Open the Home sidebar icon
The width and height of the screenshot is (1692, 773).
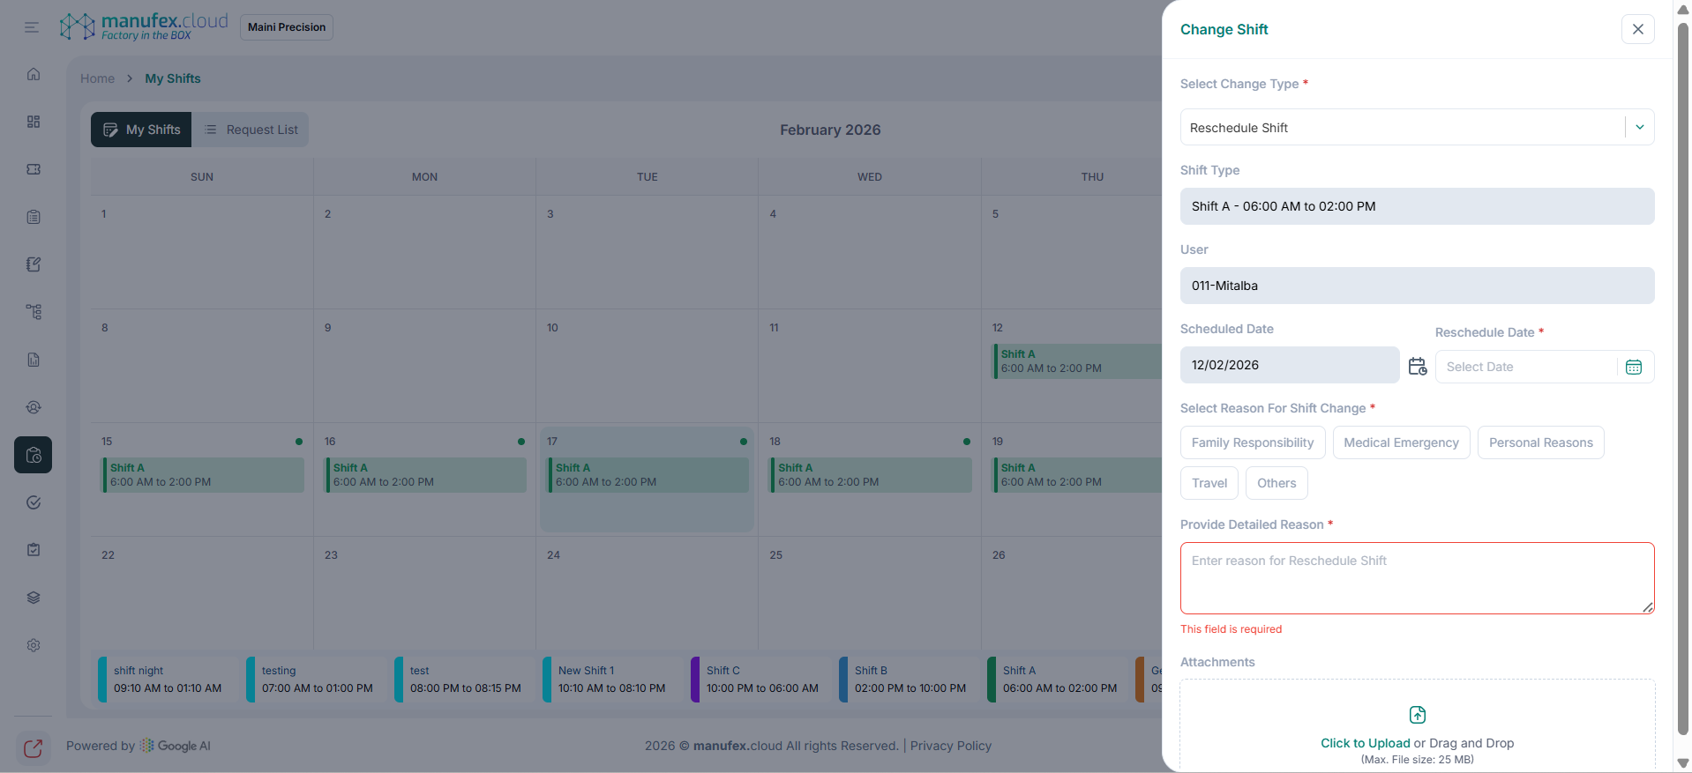[x=34, y=74]
